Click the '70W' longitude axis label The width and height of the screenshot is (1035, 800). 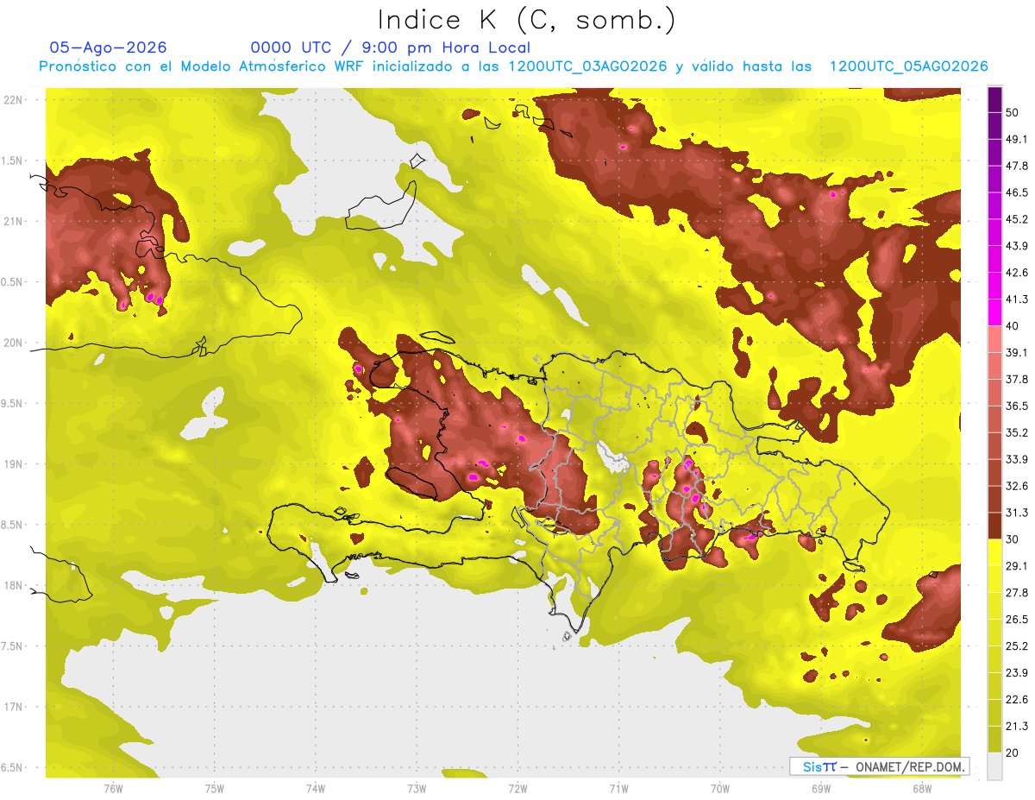tap(719, 789)
